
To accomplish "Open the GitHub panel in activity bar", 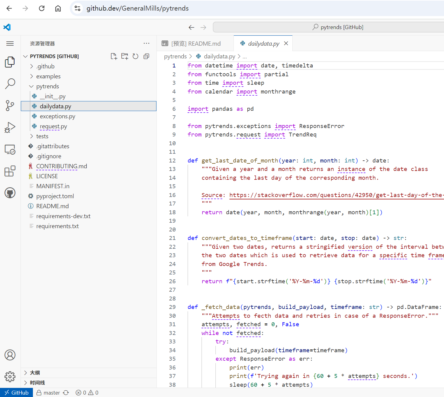I will click(10, 193).
